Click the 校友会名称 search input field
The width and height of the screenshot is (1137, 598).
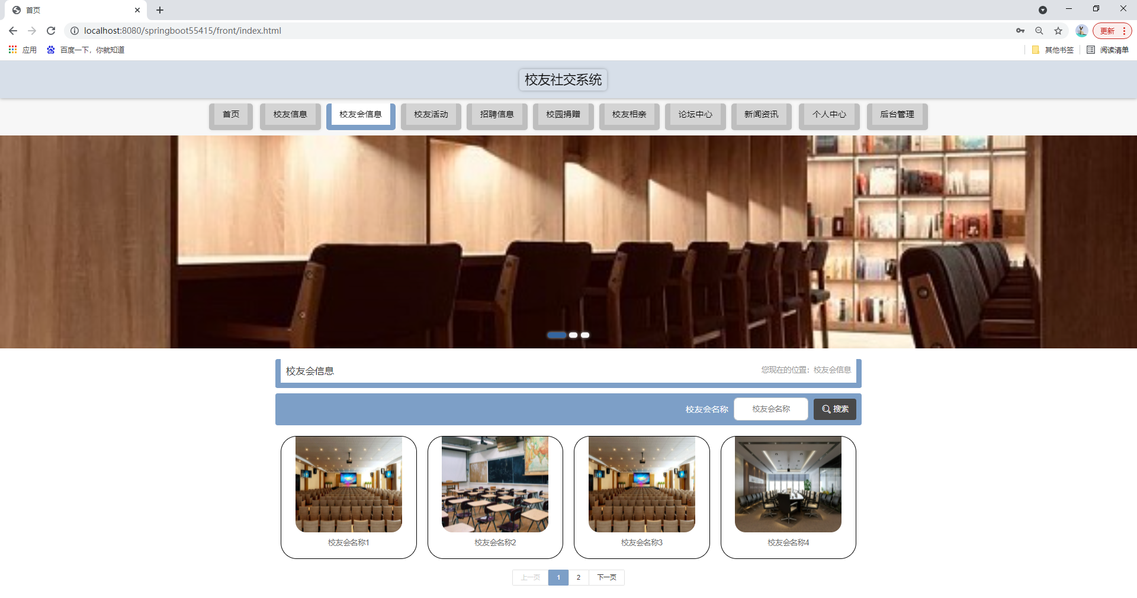[770, 409]
